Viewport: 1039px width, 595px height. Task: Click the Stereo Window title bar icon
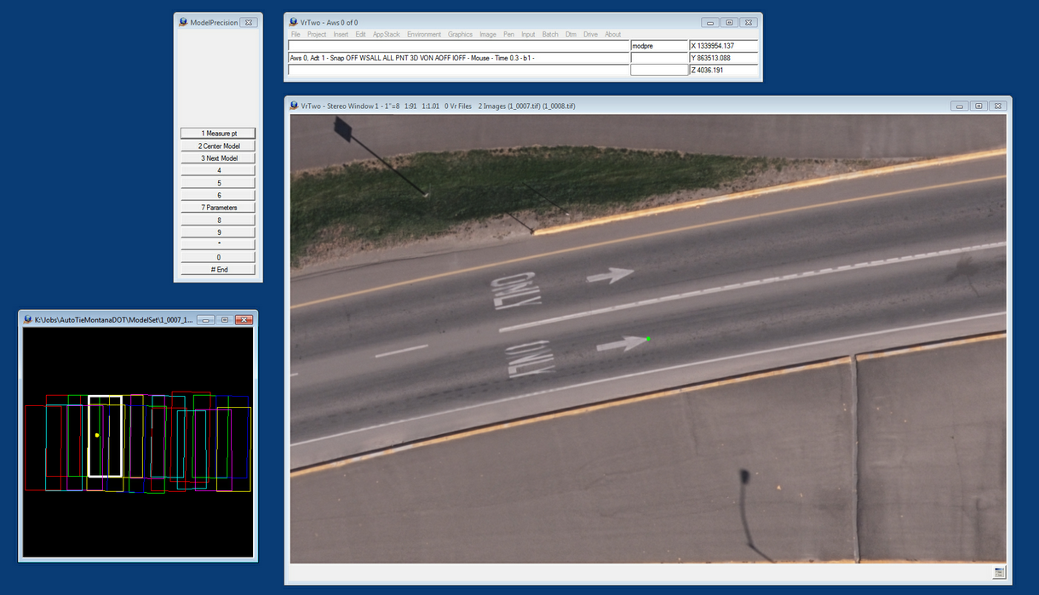(x=293, y=106)
